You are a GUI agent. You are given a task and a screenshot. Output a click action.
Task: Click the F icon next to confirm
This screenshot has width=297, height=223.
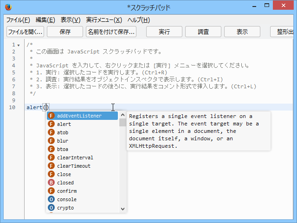(x=51, y=191)
